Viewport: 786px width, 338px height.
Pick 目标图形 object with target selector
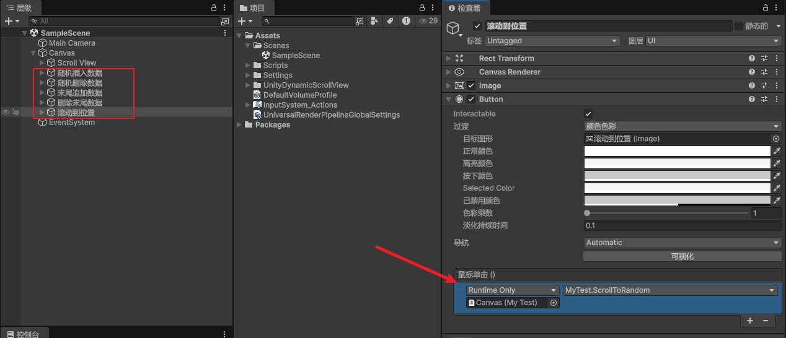pyautogui.click(x=775, y=139)
